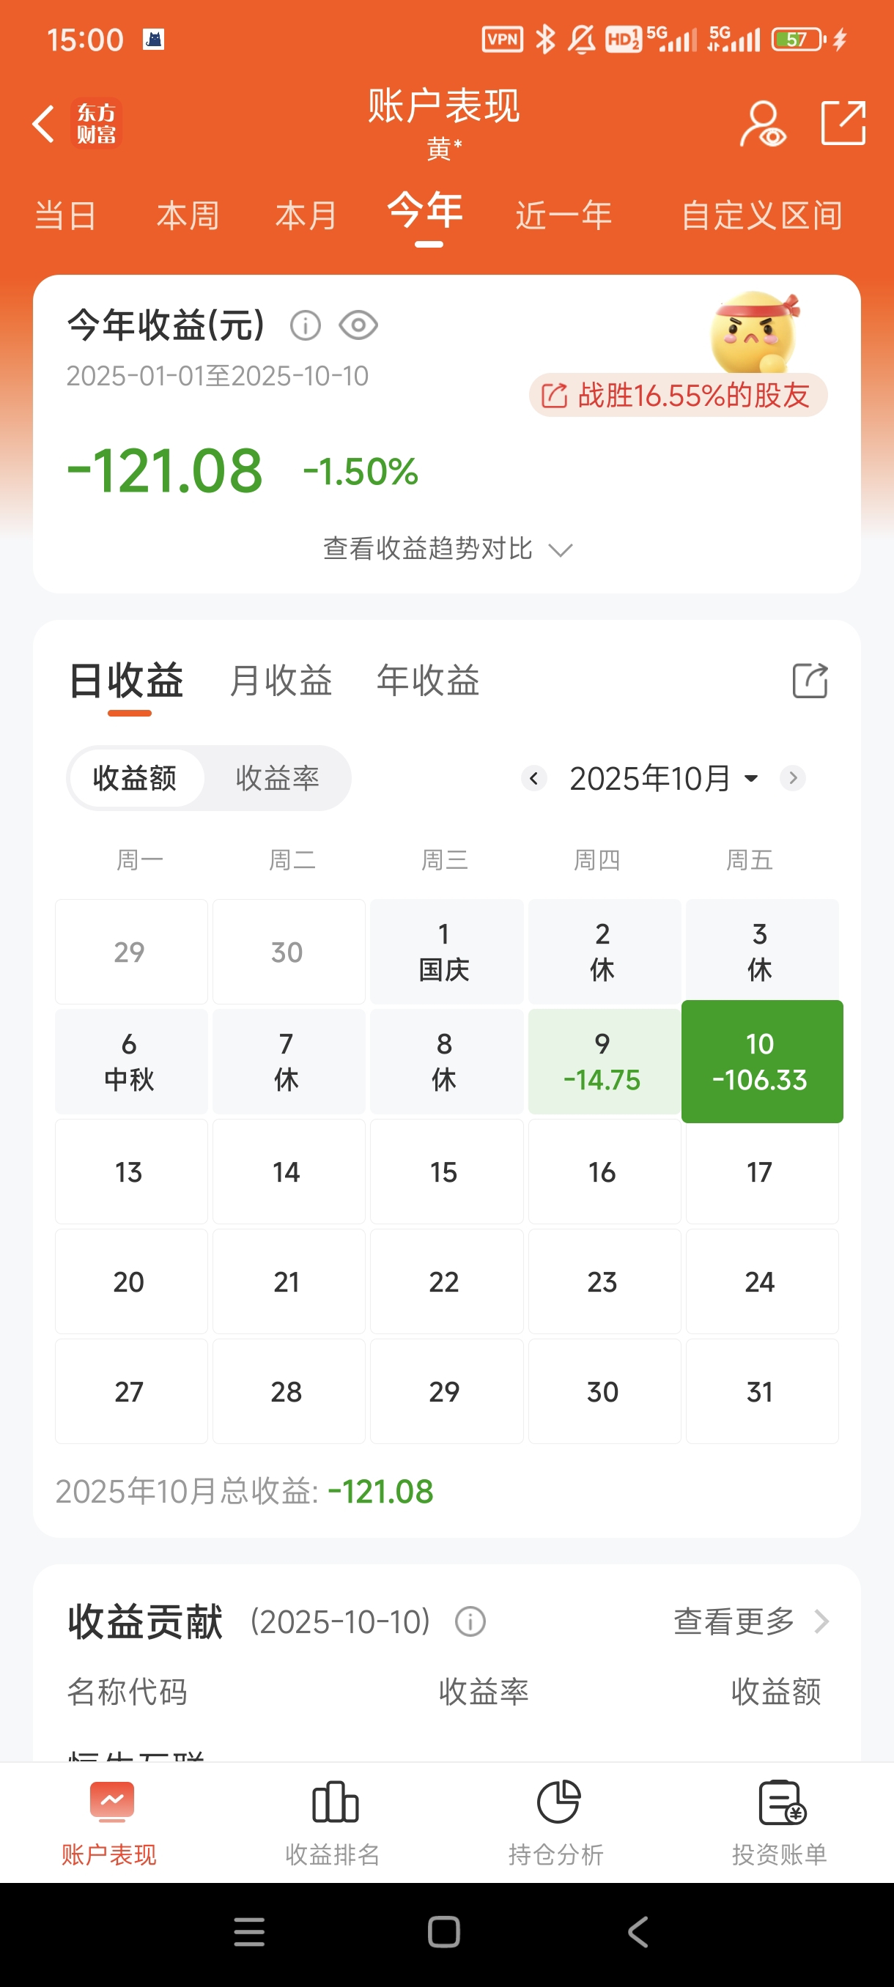Tap info icon beside 今年收益(元)
Viewport: 894px width, 1987px height.
(x=306, y=325)
